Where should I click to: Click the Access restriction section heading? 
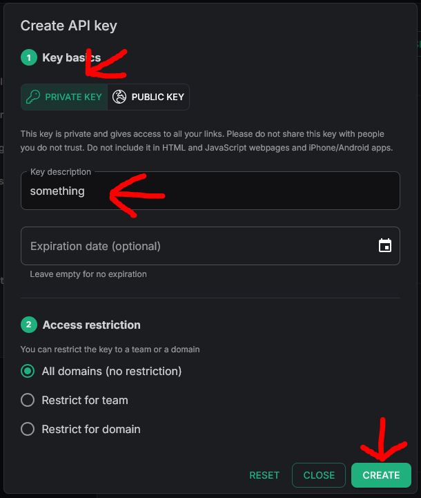[x=91, y=325]
